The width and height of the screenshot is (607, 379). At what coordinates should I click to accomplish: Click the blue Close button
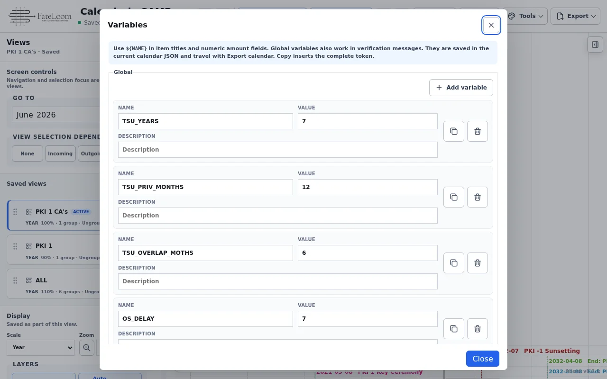tap(482, 359)
